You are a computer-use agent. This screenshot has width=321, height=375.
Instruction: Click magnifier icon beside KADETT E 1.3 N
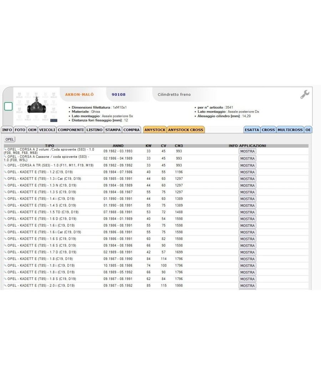point(5,185)
